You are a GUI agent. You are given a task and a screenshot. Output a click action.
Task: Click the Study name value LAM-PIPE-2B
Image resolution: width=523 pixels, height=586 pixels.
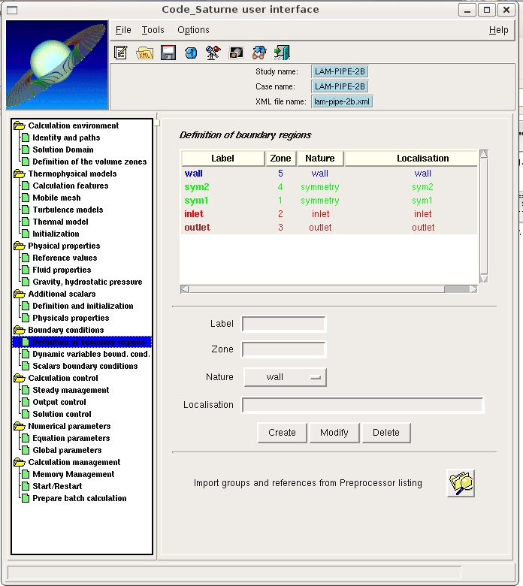tap(340, 71)
